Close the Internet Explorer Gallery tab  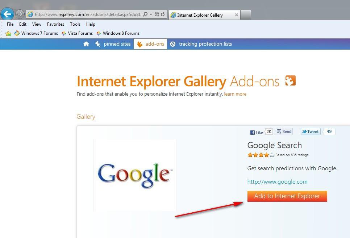[236, 15]
